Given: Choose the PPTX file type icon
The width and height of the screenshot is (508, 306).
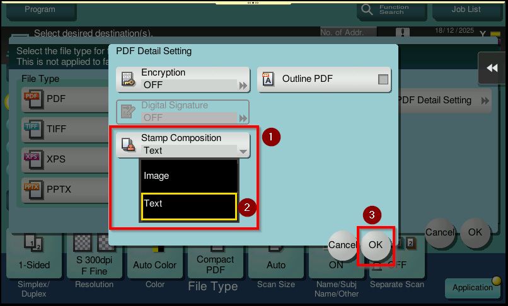Looking at the screenshot, I should click(x=32, y=189).
